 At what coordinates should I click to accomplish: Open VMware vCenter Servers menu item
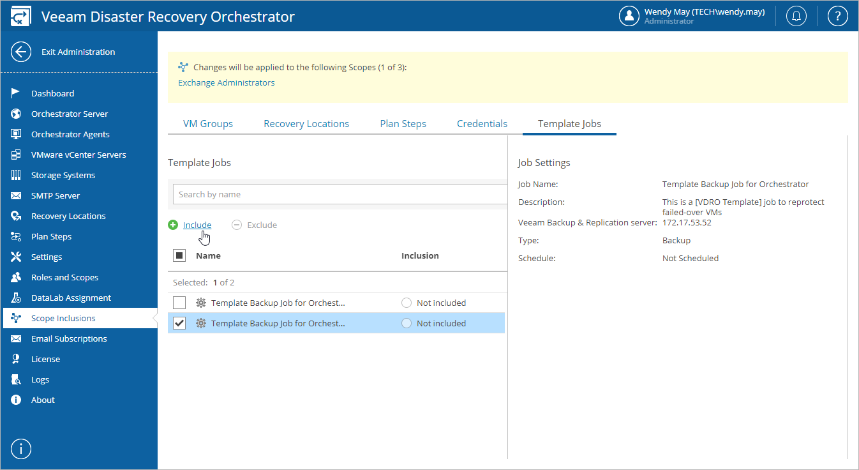(x=80, y=155)
